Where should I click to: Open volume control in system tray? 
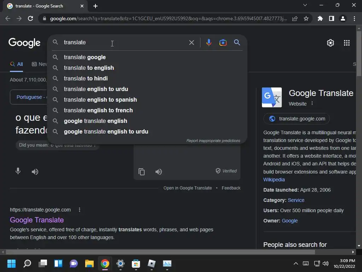tap(326, 263)
